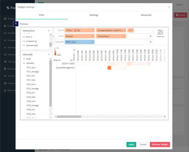Screen dimensions: 189x152
Task: Open the meta user dropdown
Action: 180,5
